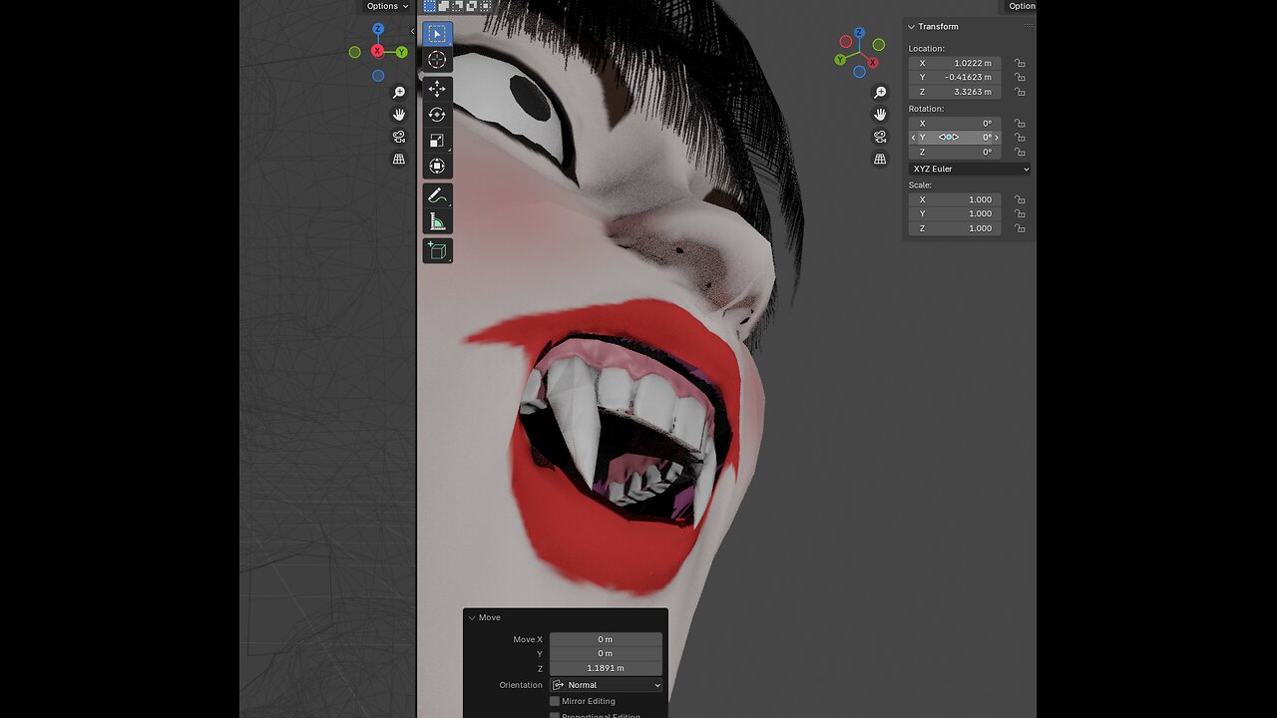The width and height of the screenshot is (1277, 718).
Task: Click red X axis on face viewport gizmo
Action: pos(873,62)
